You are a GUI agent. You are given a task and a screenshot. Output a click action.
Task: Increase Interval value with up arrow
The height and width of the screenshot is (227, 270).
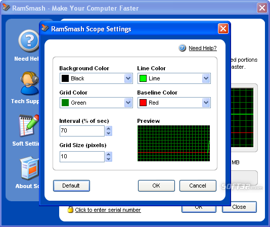pyautogui.click(x=109, y=128)
